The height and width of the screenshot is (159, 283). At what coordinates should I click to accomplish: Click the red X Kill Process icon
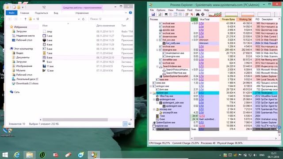click(x=191, y=15)
